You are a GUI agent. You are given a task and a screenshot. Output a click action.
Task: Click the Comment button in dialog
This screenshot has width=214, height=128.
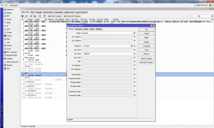(x=146, y=46)
